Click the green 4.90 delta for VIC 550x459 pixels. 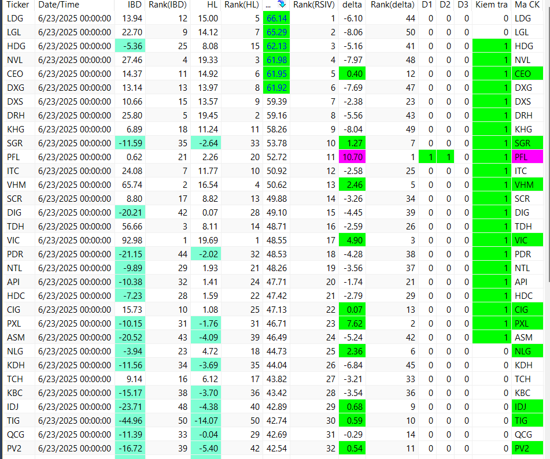(352, 240)
